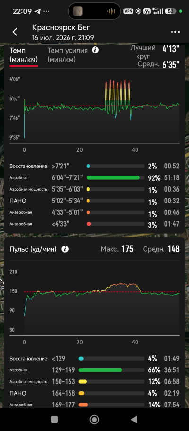The width and height of the screenshot is (189, 431).
Task: Tap the VPN status bar icon
Action: [129, 11]
